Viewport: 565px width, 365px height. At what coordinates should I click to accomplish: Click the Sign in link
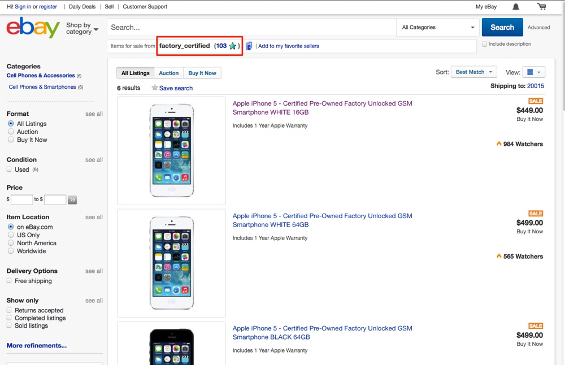23,6
